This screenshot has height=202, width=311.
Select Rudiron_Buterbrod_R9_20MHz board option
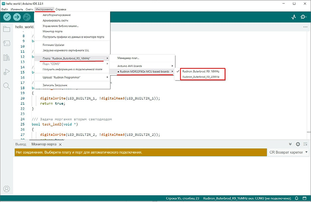coord(201,77)
